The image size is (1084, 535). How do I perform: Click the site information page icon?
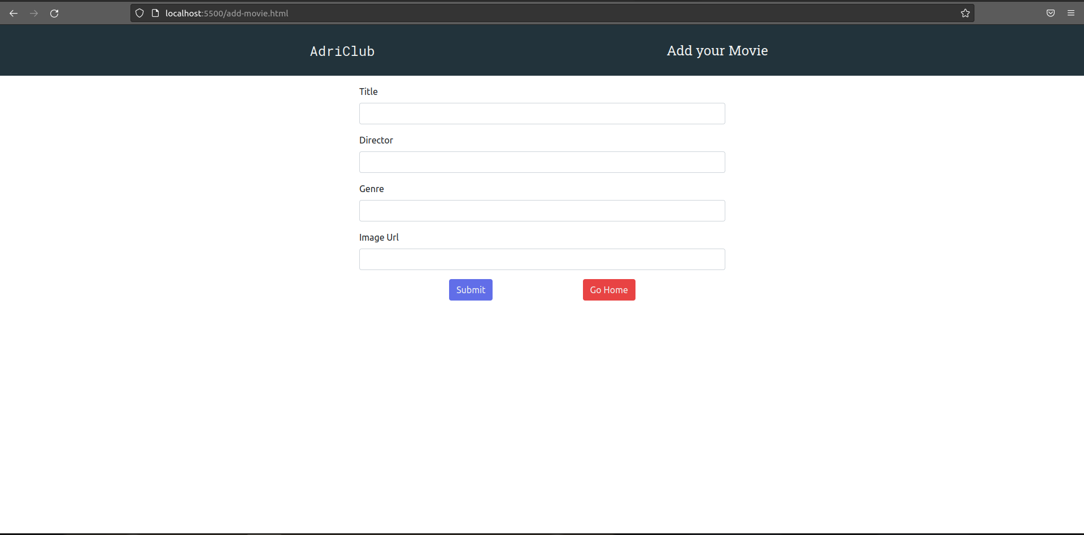point(155,13)
